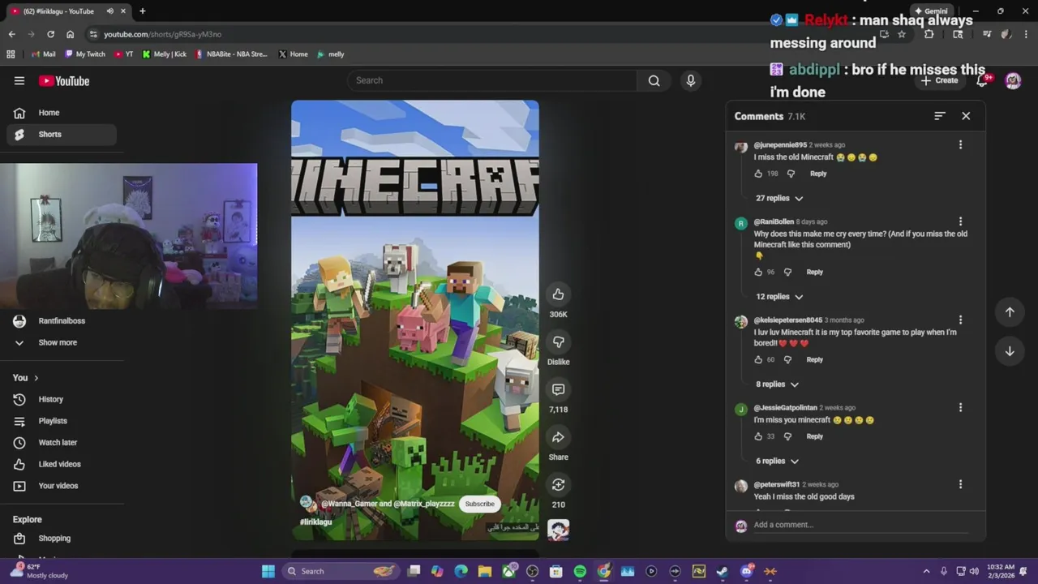Open the Windows Start menu

pyautogui.click(x=268, y=571)
